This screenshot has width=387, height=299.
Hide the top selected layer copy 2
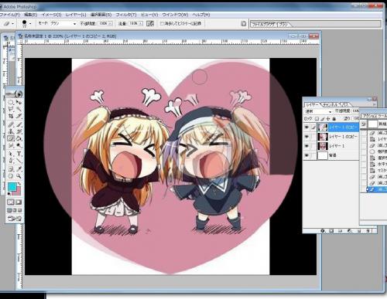pos(307,127)
